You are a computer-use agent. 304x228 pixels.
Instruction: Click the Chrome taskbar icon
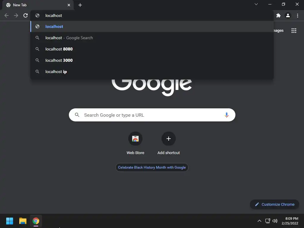point(36,221)
